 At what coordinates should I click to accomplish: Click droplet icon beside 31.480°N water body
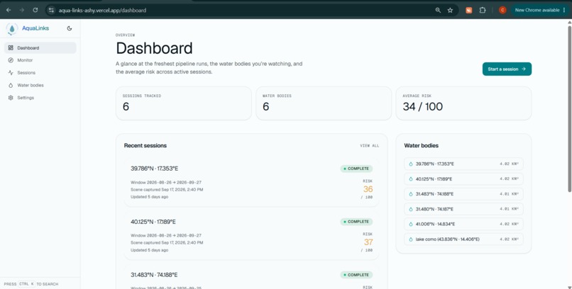411,209
